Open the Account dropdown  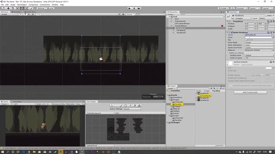coord(241,8)
